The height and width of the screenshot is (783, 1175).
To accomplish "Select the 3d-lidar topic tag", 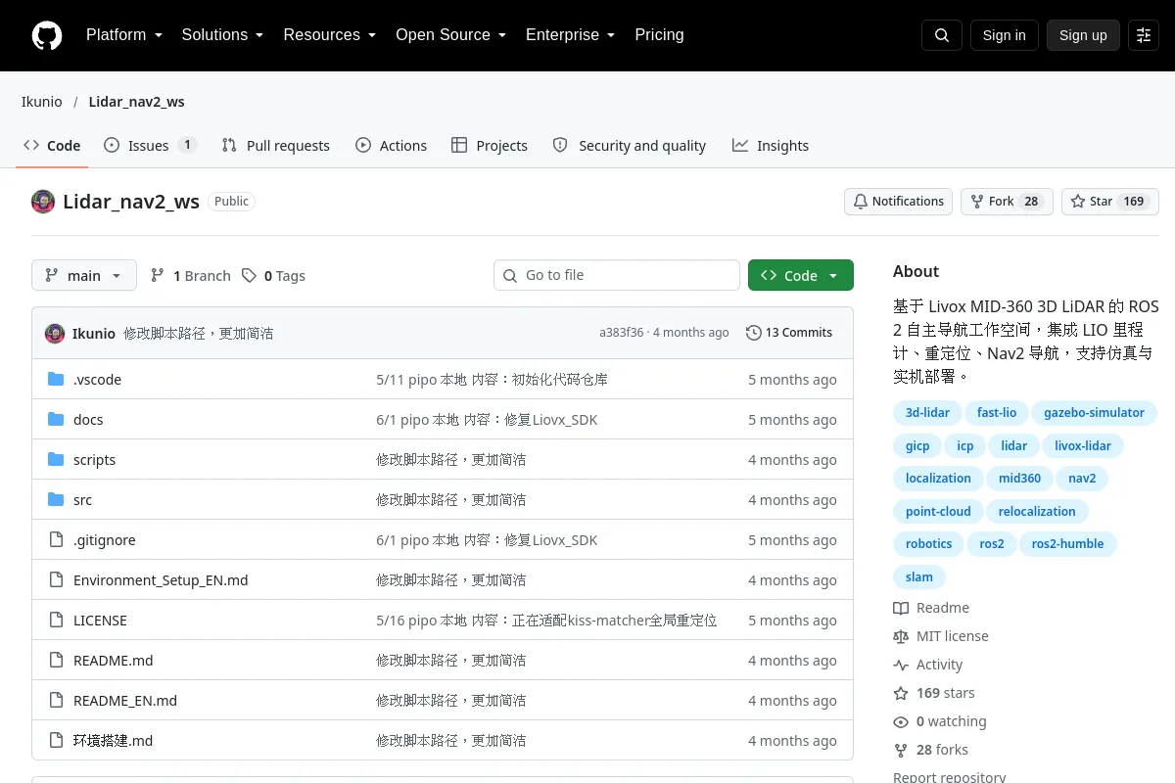I will click(x=927, y=413).
